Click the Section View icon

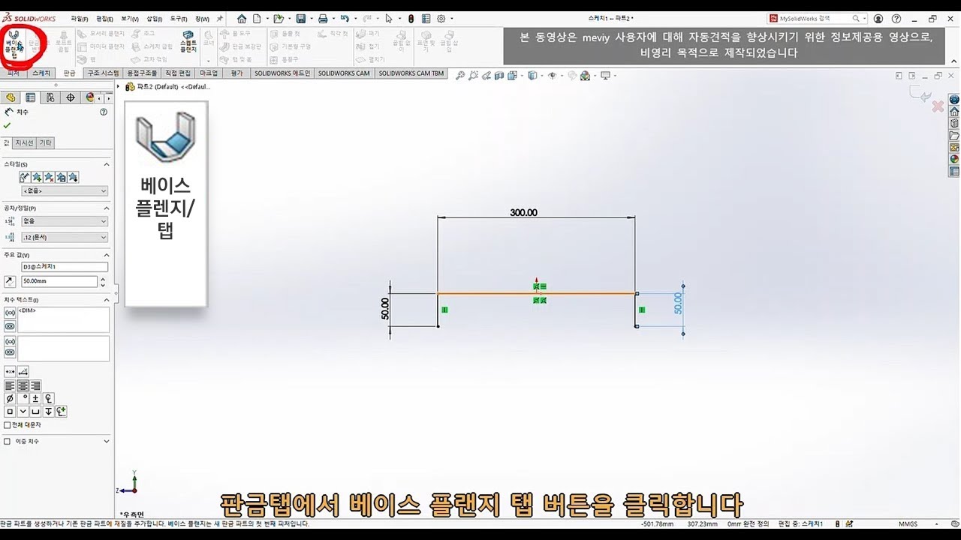click(499, 75)
